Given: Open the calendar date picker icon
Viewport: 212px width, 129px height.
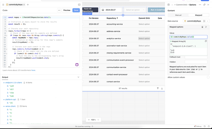Looking at the screenshot, I should [103, 10].
